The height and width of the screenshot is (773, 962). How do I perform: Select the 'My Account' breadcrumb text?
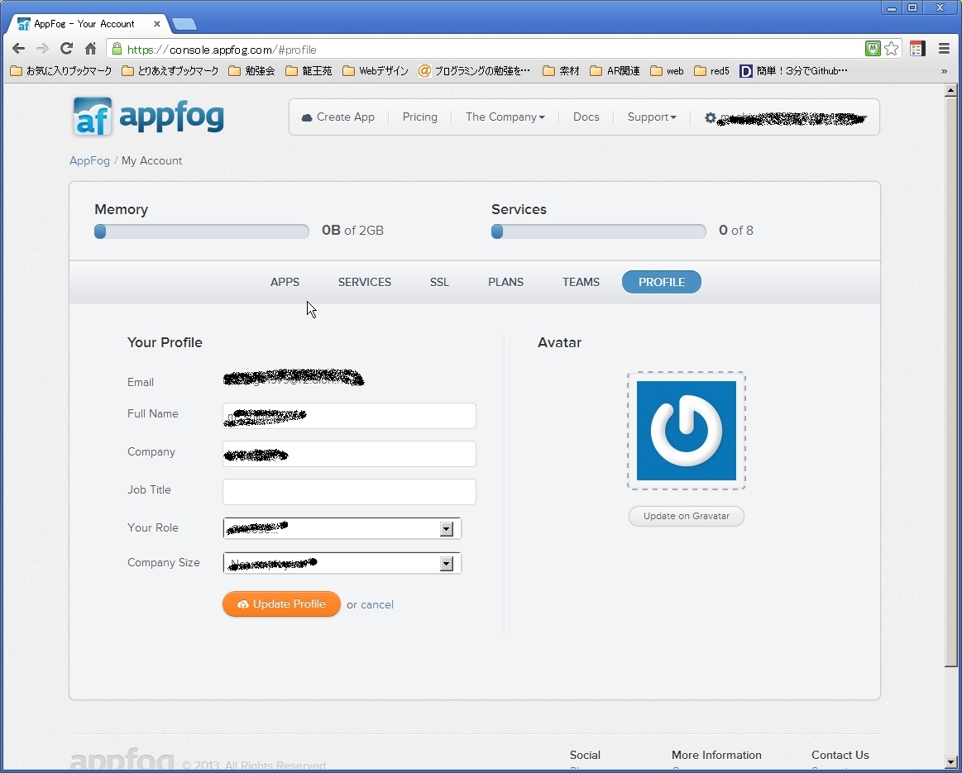[151, 160]
